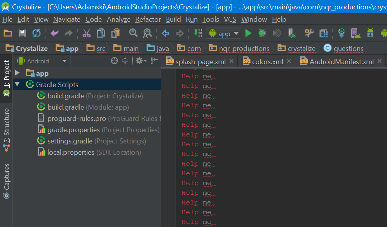Click scroll from source target icon
The image size is (387, 227).
114,61
